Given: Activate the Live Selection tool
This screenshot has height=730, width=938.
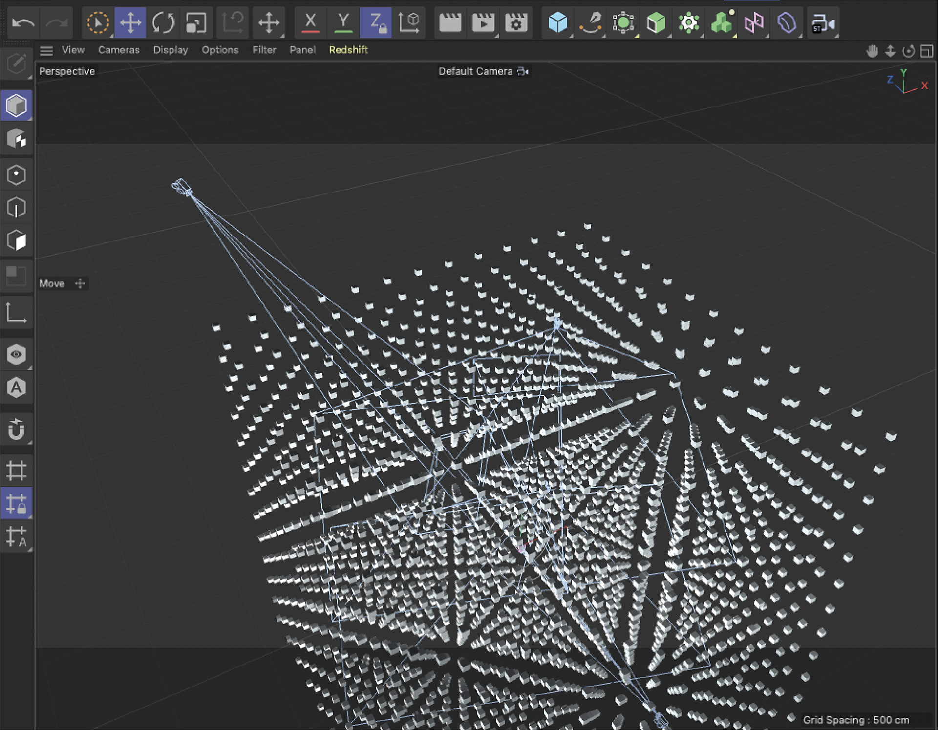Looking at the screenshot, I should (x=97, y=22).
